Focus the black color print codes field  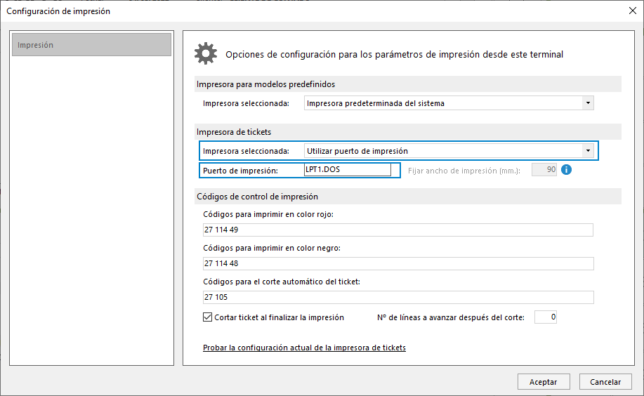pos(398,263)
